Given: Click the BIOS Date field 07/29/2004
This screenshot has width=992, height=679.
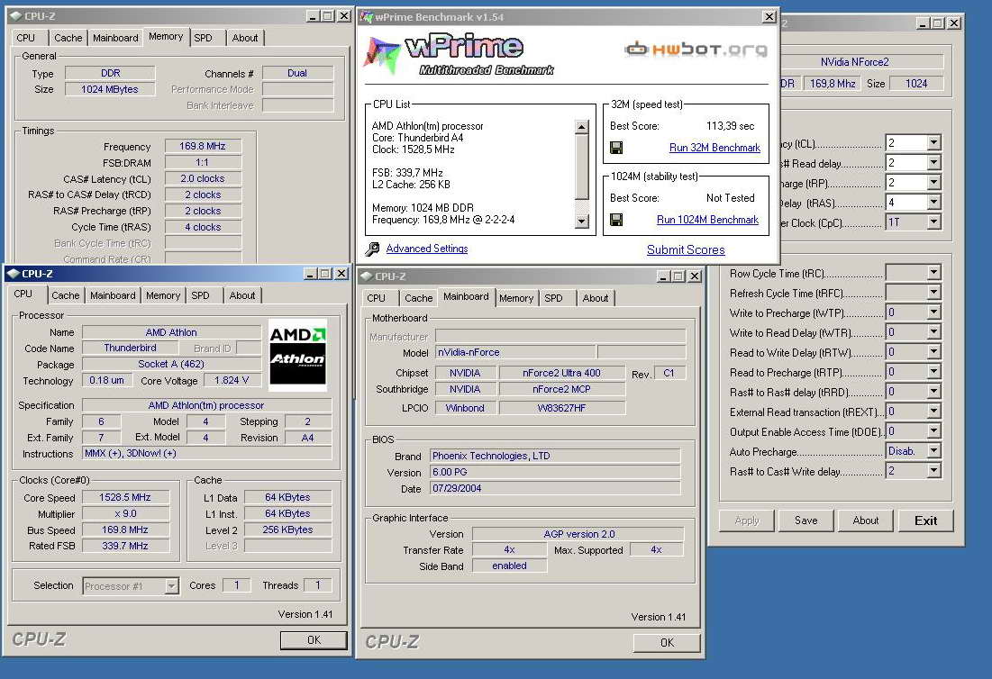Looking at the screenshot, I should click(x=555, y=488).
